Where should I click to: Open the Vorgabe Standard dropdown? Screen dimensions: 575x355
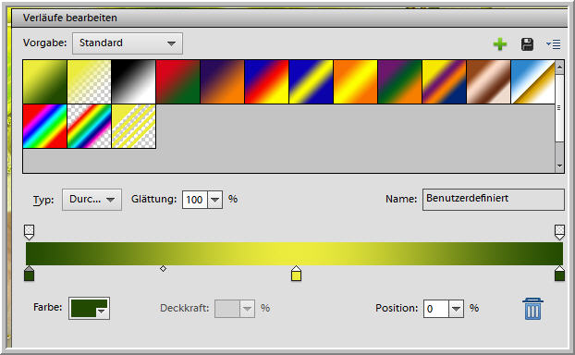[128, 43]
